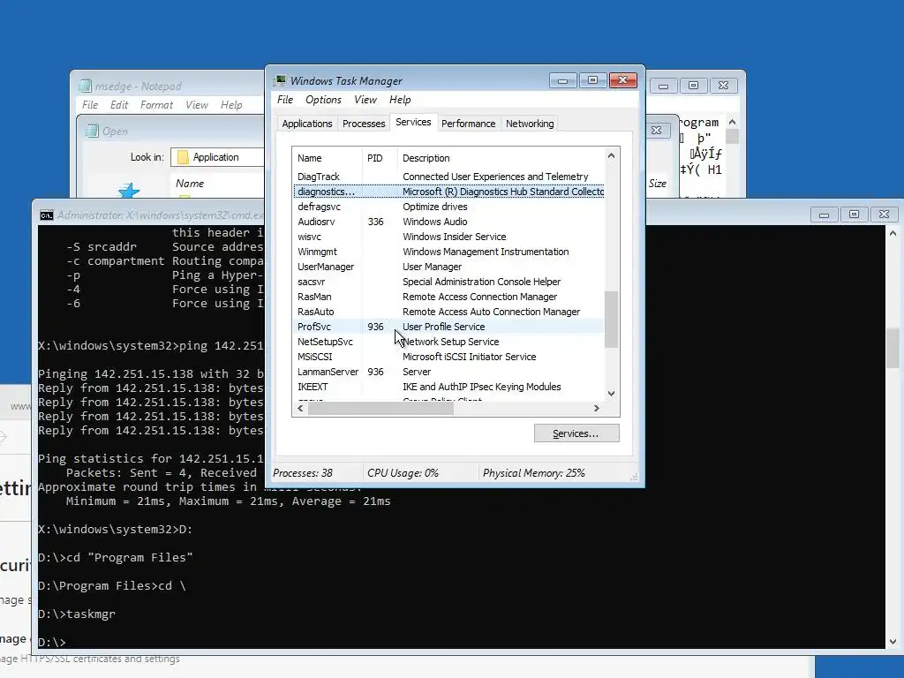
Task: Click the blue star Quick access icon
Action: [x=129, y=191]
